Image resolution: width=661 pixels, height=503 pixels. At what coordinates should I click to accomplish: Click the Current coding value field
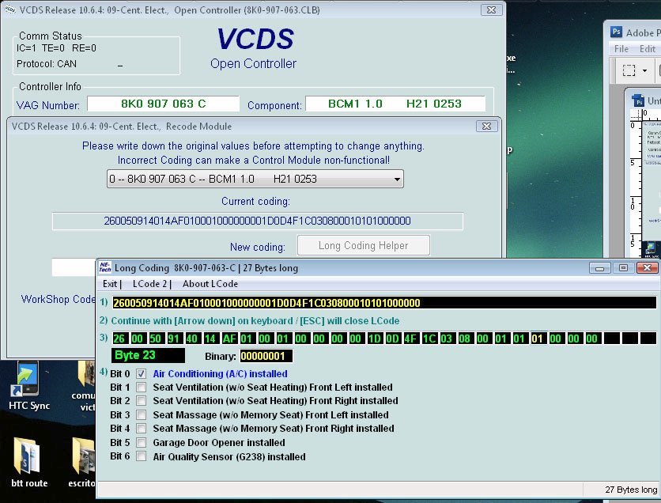(258, 221)
